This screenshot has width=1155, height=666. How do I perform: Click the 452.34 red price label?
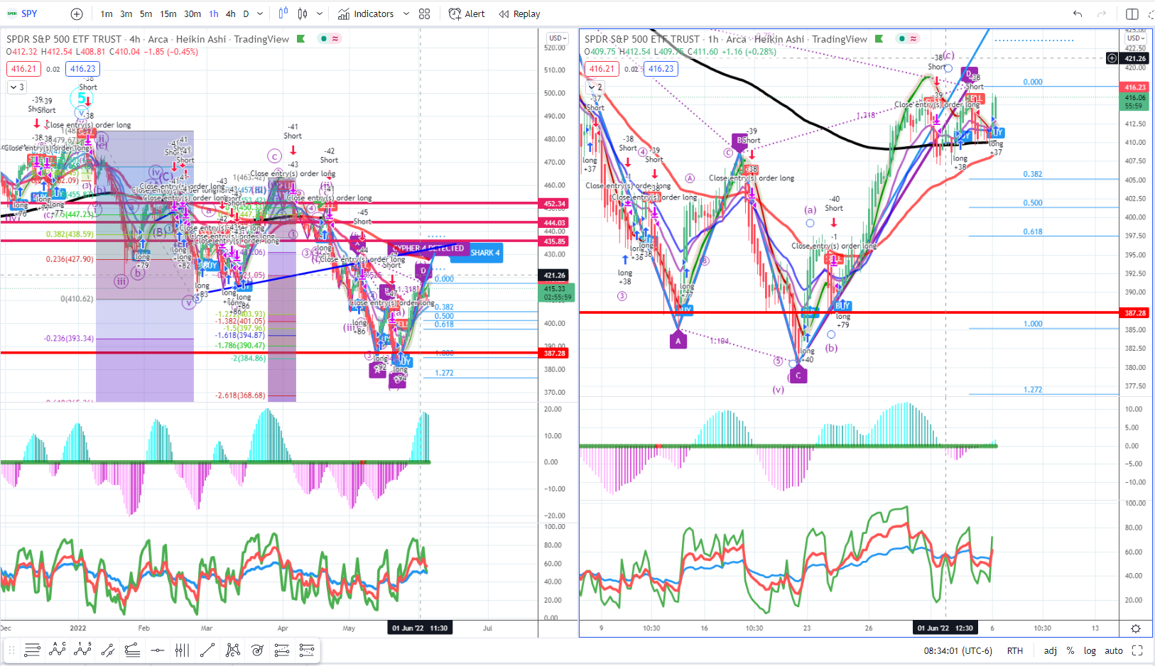tap(555, 203)
